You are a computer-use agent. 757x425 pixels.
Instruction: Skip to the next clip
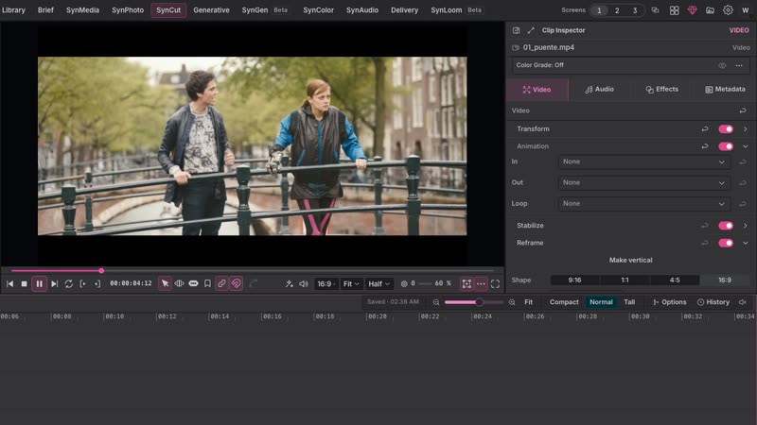click(54, 284)
